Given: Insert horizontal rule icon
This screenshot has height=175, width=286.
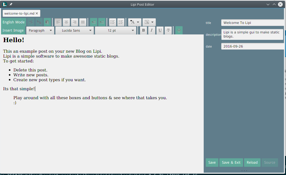Looking at the screenshot, I should point(179,30).
